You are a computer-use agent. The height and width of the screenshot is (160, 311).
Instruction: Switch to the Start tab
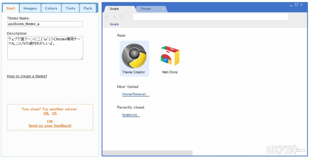pyautogui.click(x=11, y=8)
